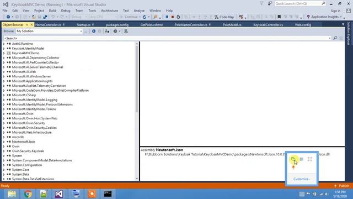Select Keycloak.IdentityModel in the list
This screenshot has width=353, height=199.
click(28, 48)
